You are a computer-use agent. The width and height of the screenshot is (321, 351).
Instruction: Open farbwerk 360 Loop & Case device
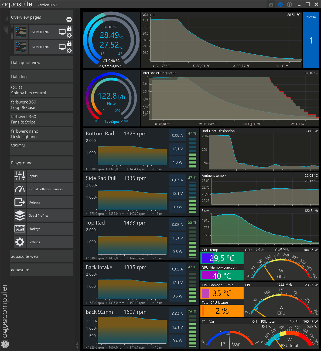41,105
